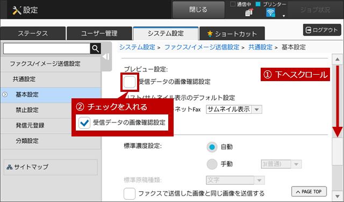Click the wireless printer status icon
Viewport: 344px width, 202px height.
(270, 12)
